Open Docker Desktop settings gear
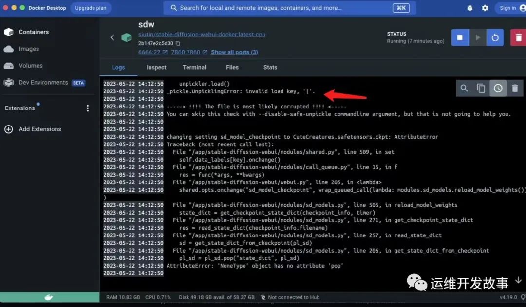Screen dimensions: 526x307 click(485, 8)
